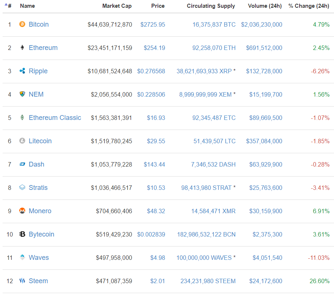Open the Ethereum name link
Viewport: 334px width, 295px height.
point(43,48)
